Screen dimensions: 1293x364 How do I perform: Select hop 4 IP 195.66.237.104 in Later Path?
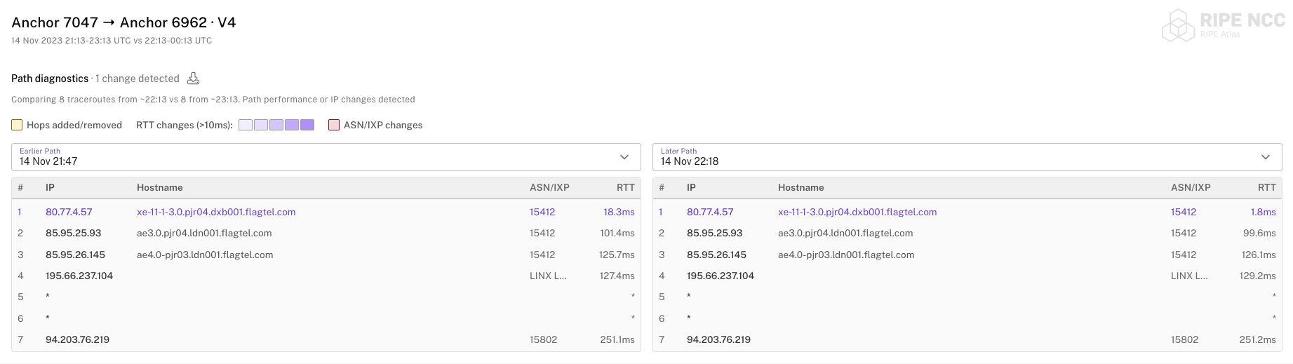pyautogui.click(x=721, y=276)
